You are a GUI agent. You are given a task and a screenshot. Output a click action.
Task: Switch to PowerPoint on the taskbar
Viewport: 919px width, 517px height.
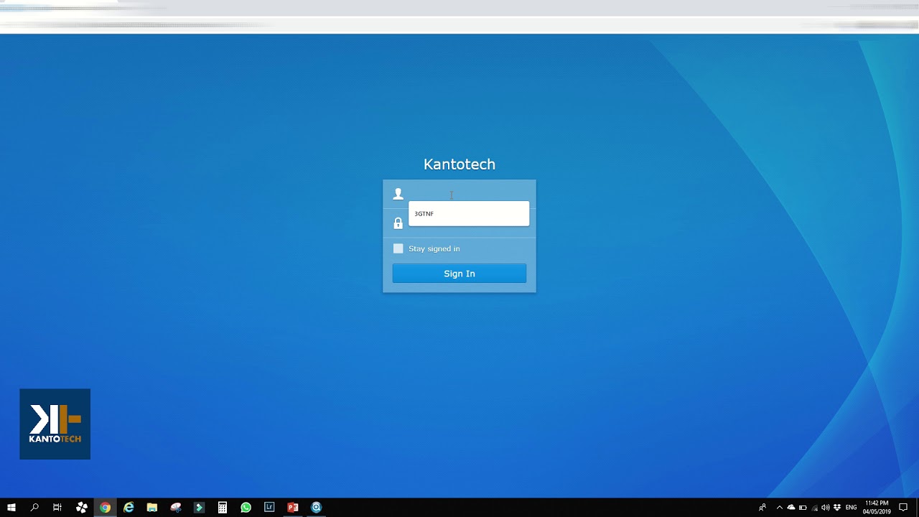tap(293, 508)
